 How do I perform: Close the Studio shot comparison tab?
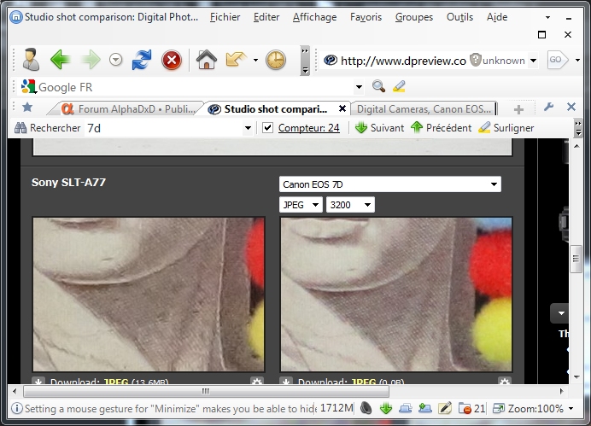(x=342, y=108)
